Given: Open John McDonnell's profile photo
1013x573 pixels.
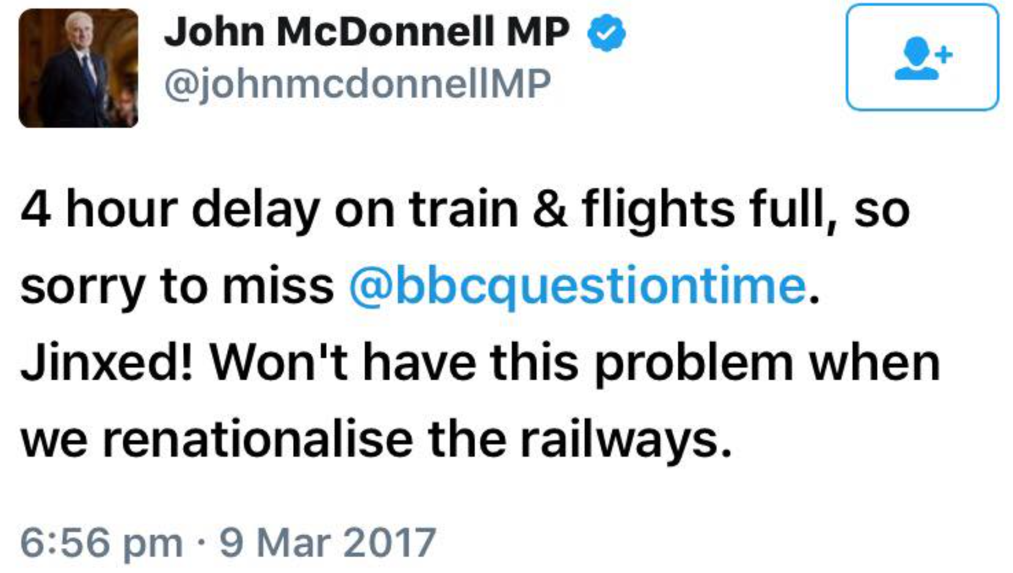Looking at the screenshot, I should click(78, 68).
